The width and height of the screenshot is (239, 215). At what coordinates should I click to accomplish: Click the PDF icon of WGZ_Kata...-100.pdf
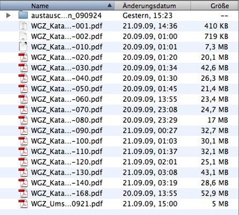point(23,141)
